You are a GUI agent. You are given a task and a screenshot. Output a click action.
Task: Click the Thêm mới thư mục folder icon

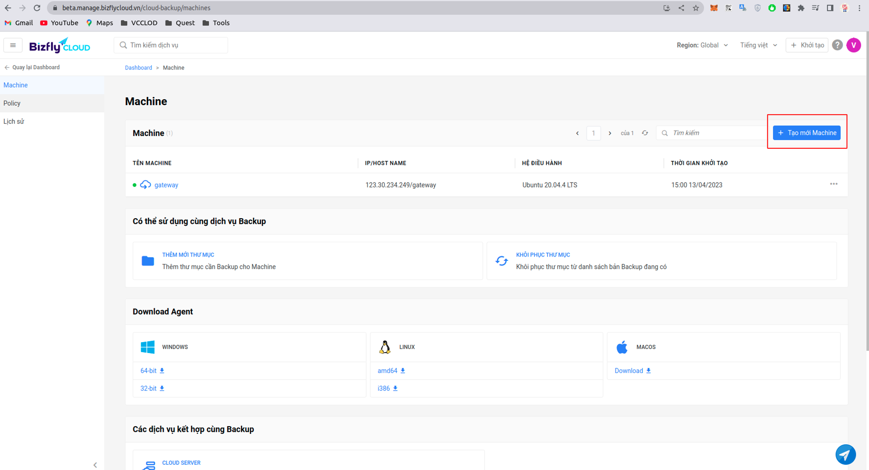coord(148,260)
